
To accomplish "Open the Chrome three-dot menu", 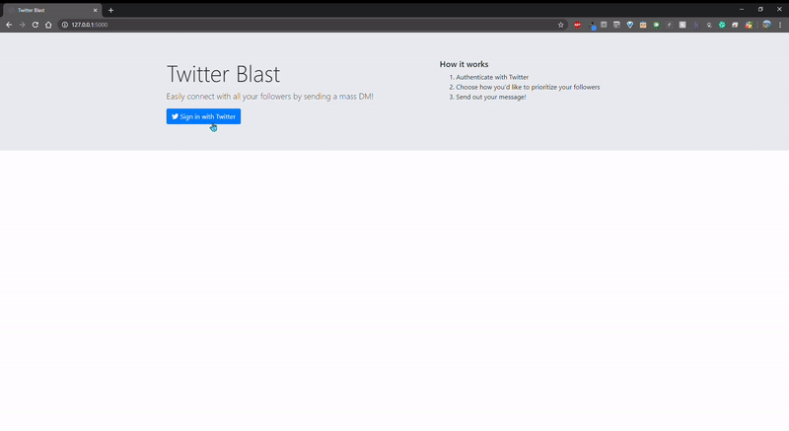I will coord(780,25).
